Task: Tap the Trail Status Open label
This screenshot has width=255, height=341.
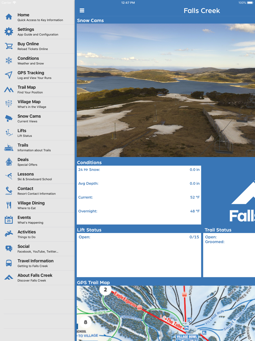Action: click(211, 237)
